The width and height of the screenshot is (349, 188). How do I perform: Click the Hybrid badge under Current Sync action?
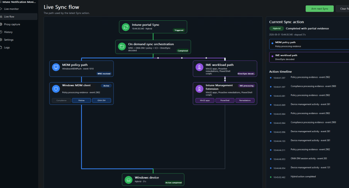[277, 29]
